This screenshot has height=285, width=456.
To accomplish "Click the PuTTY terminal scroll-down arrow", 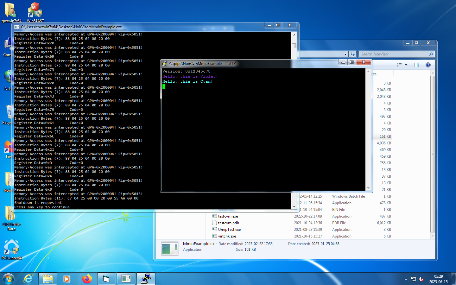I will (368, 188).
